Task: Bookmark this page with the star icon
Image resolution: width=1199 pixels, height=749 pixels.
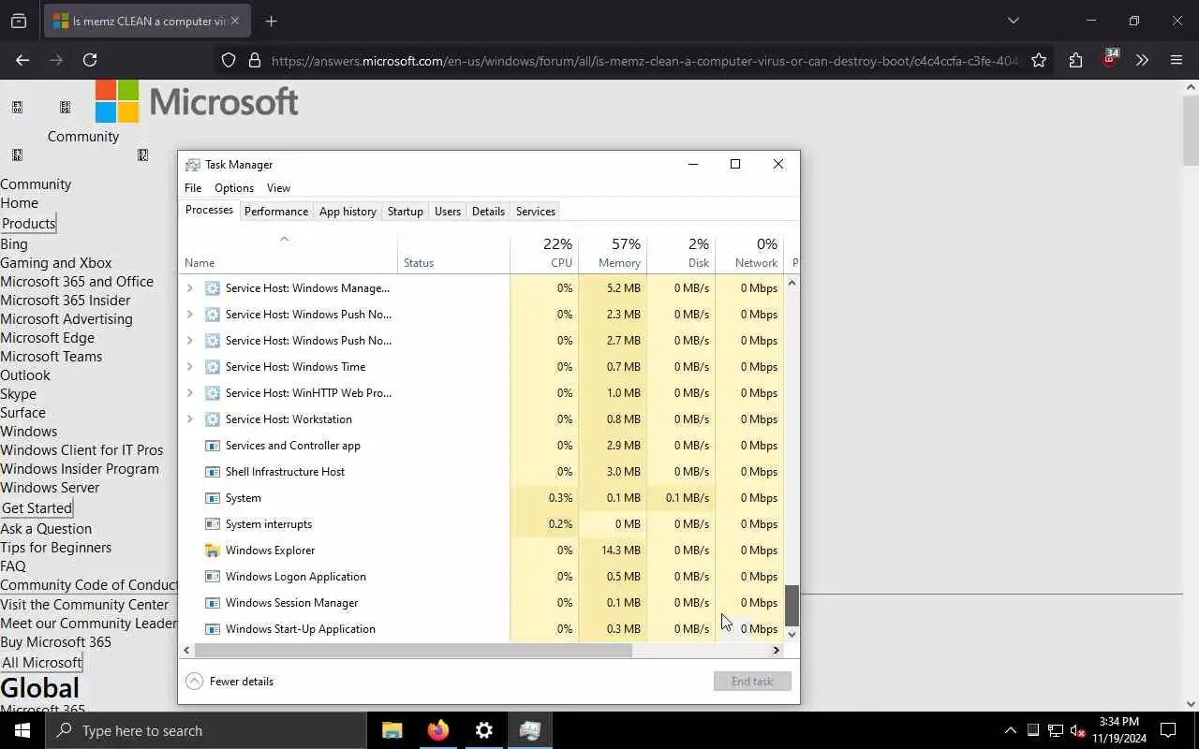Action: coord(1039,60)
